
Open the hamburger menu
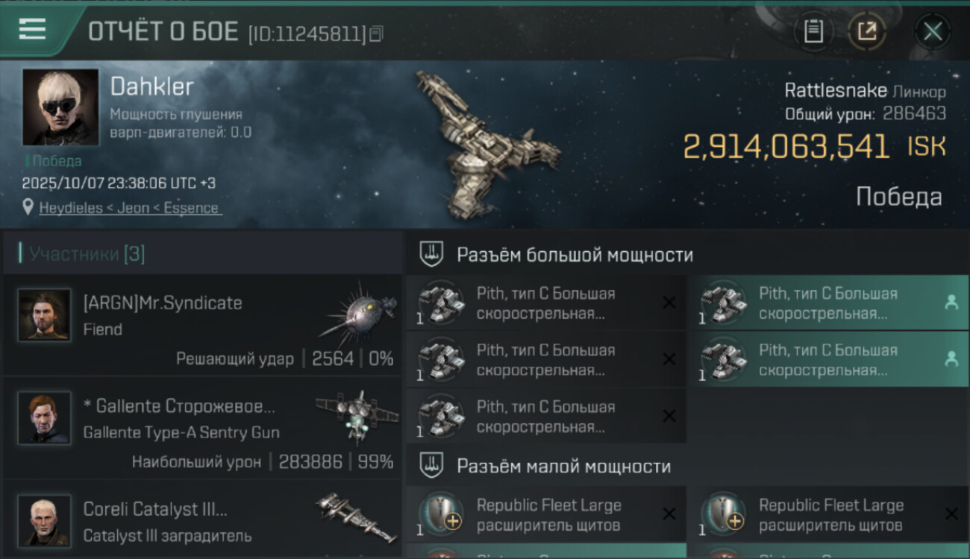(31, 29)
